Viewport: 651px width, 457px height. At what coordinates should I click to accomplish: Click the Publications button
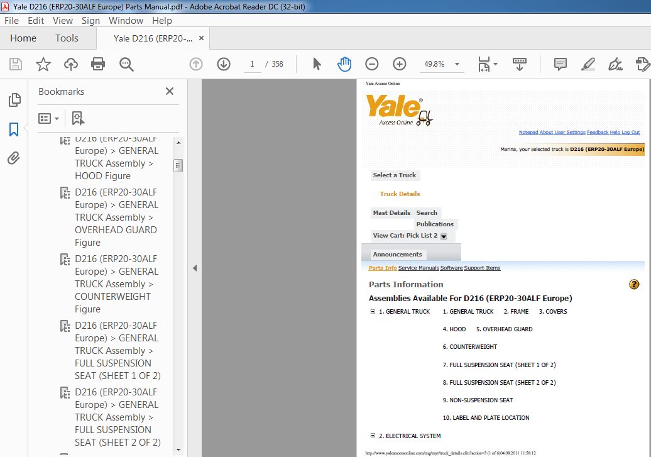click(x=435, y=224)
